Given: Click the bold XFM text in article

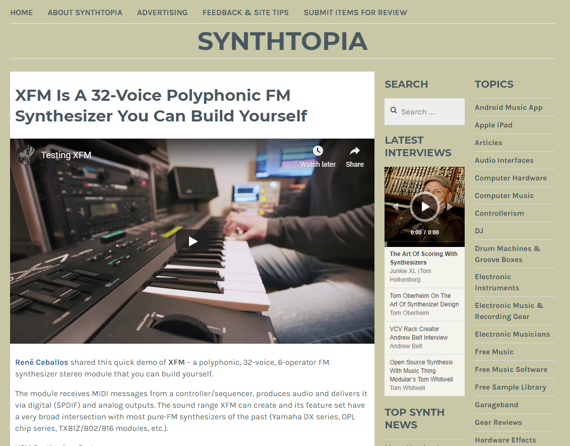Looking at the screenshot, I should pyautogui.click(x=176, y=362).
